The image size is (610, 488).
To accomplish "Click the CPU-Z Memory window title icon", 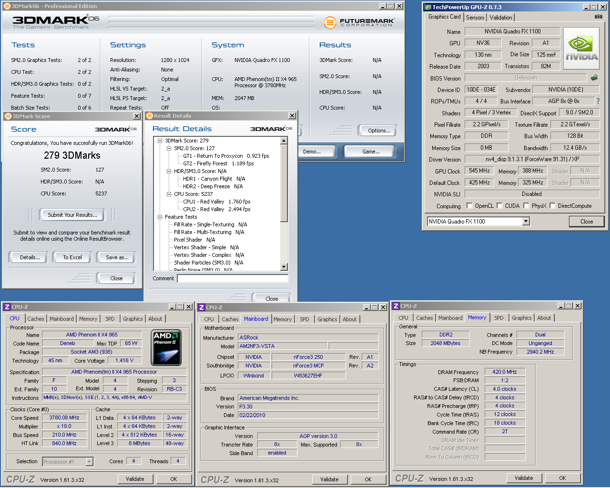I will (396, 306).
